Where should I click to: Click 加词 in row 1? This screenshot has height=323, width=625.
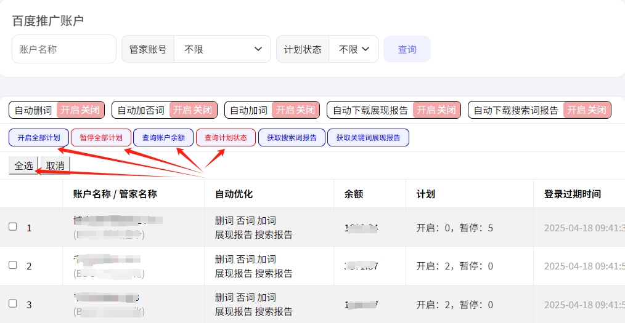tap(266, 220)
